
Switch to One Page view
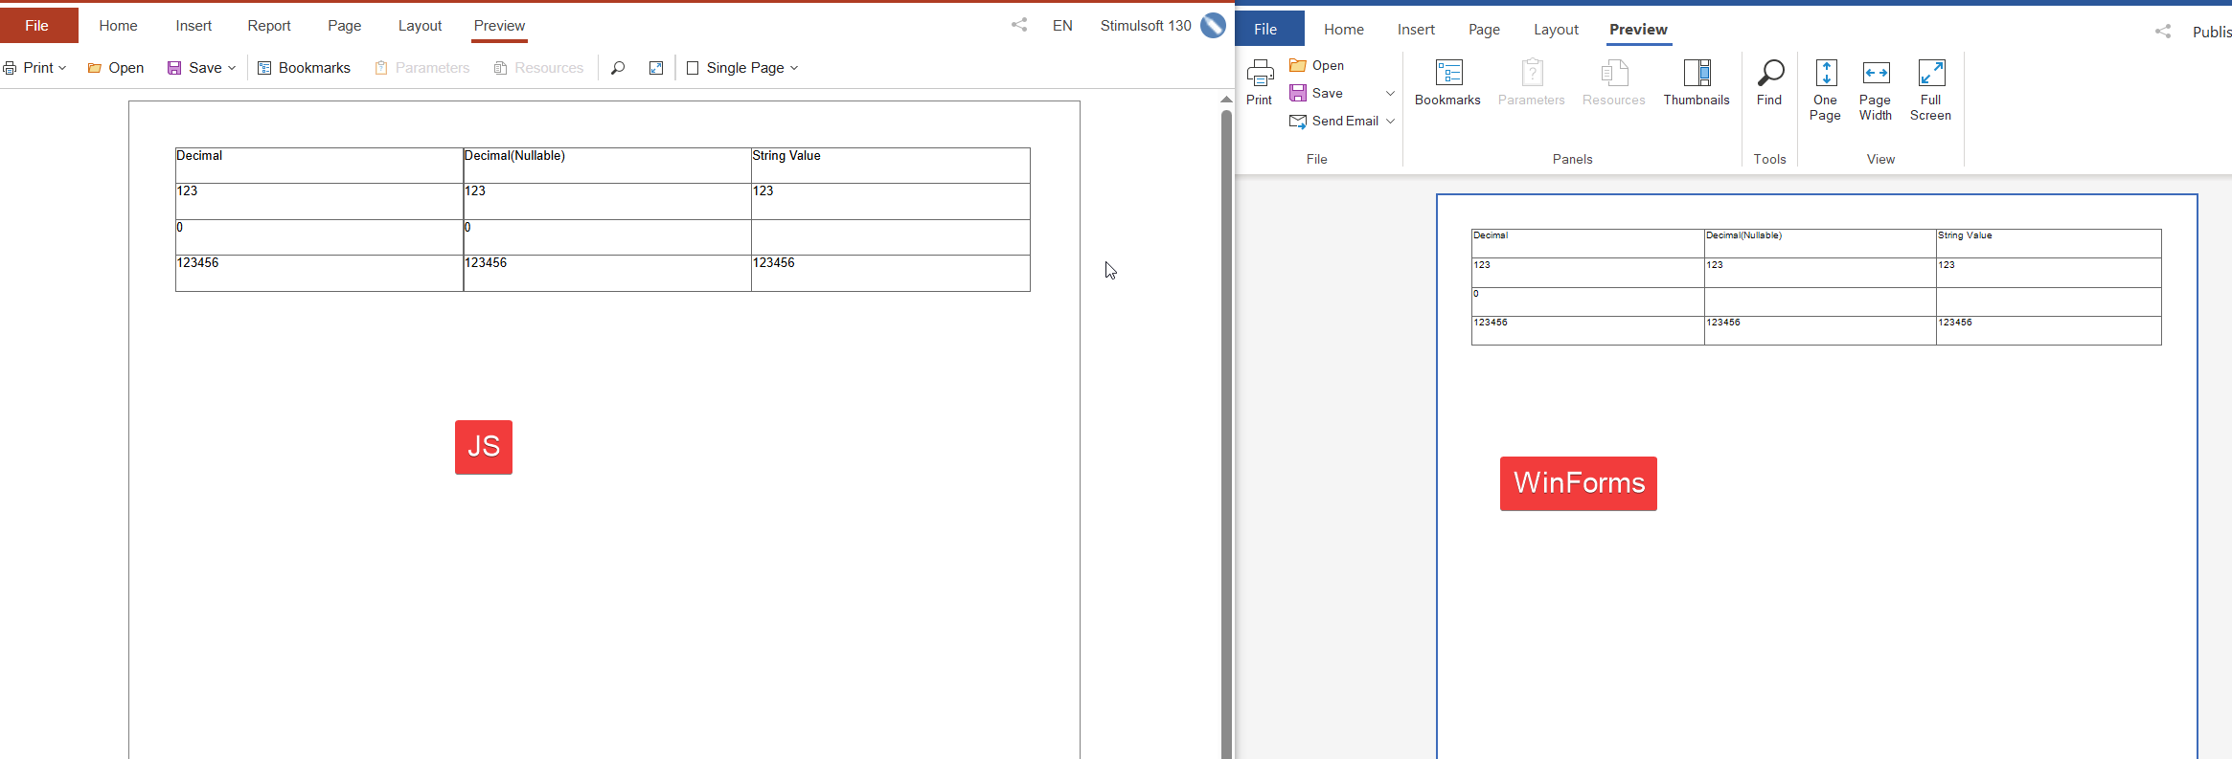coord(1825,90)
